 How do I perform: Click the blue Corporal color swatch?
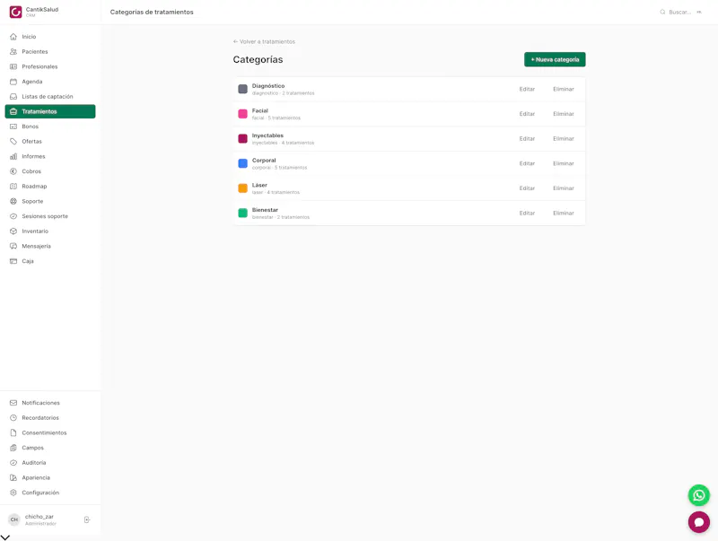242,163
